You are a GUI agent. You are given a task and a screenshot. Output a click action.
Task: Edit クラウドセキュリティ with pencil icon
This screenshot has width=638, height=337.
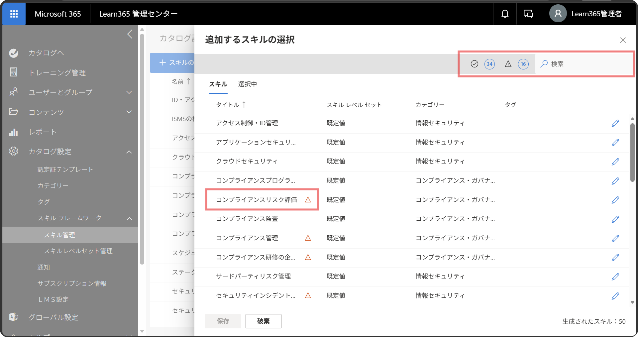coord(615,162)
